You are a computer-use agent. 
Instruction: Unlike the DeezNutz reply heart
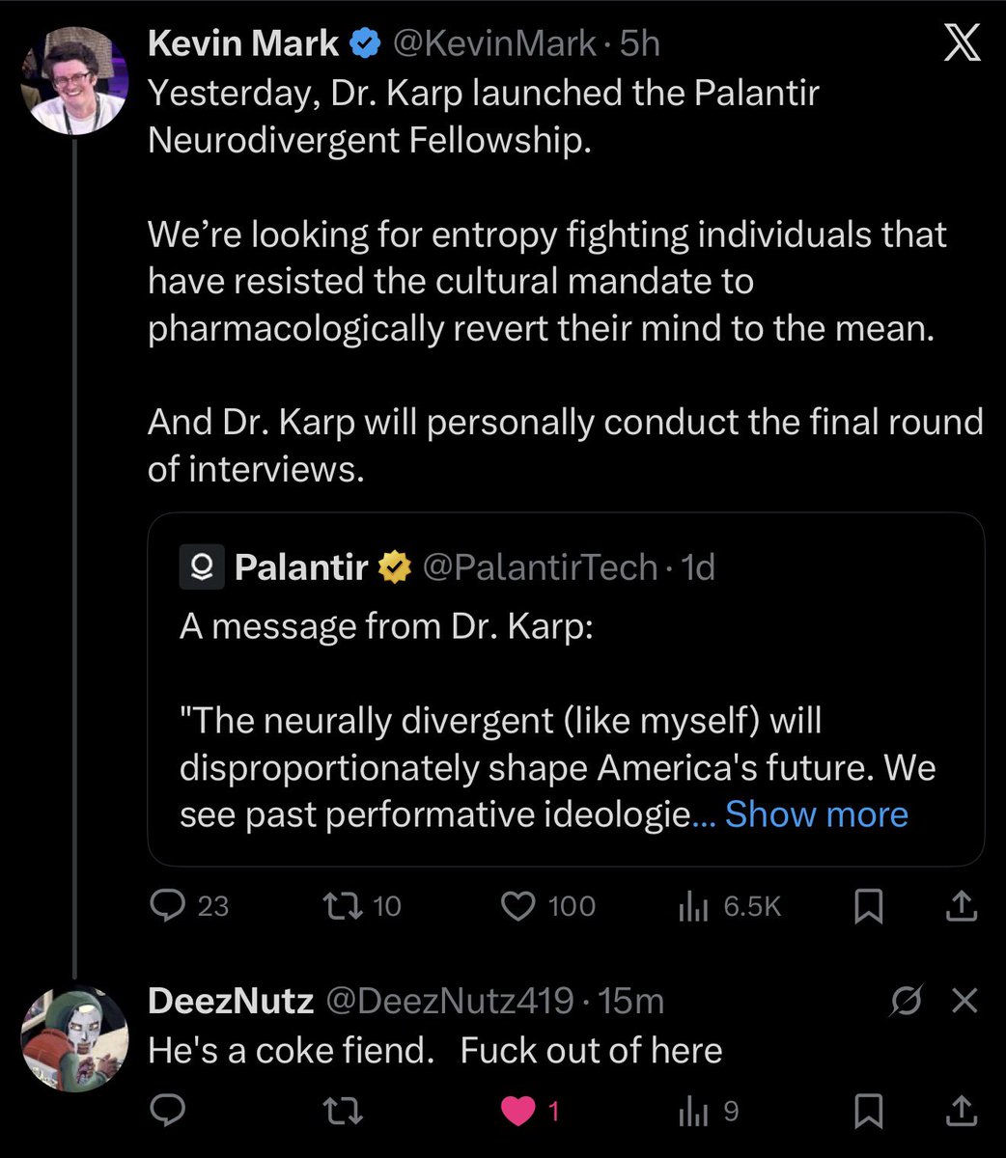519,1112
